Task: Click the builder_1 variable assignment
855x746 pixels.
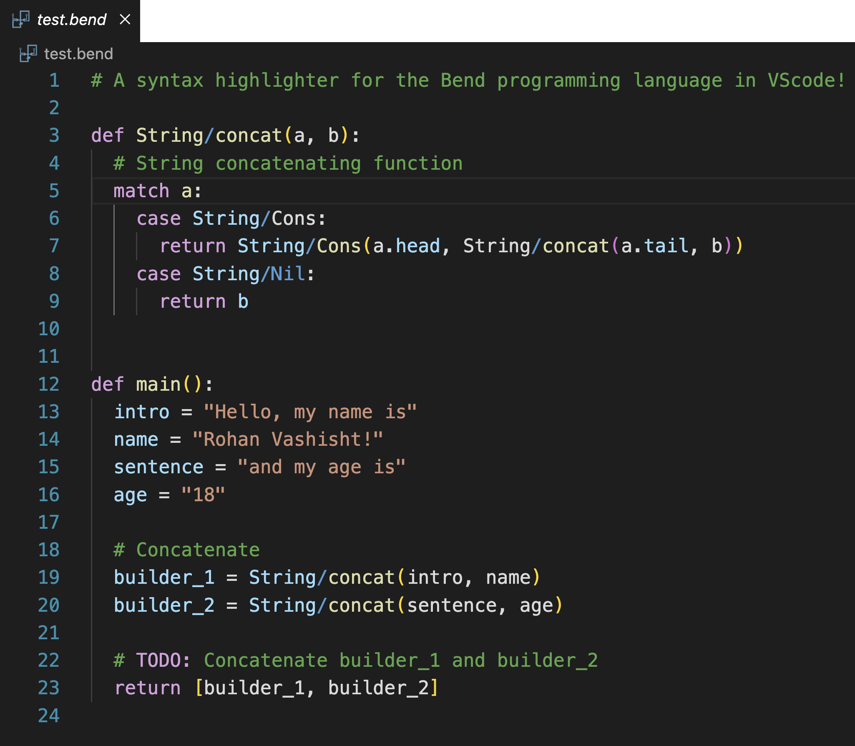Action: pos(164,578)
